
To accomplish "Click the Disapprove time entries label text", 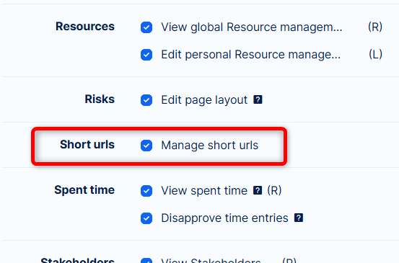I will pyautogui.click(x=224, y=218).
